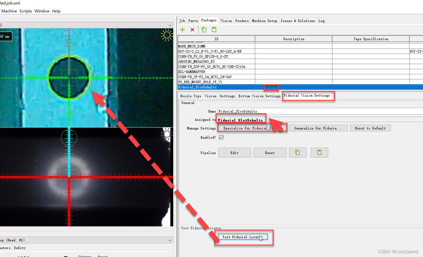The width and height of the screenshot is (423, 257).
Task: Select the CONN-TH_20P-P2_50_HCTL_HC-XHD-2X10A package row
Action: (300, 67)
